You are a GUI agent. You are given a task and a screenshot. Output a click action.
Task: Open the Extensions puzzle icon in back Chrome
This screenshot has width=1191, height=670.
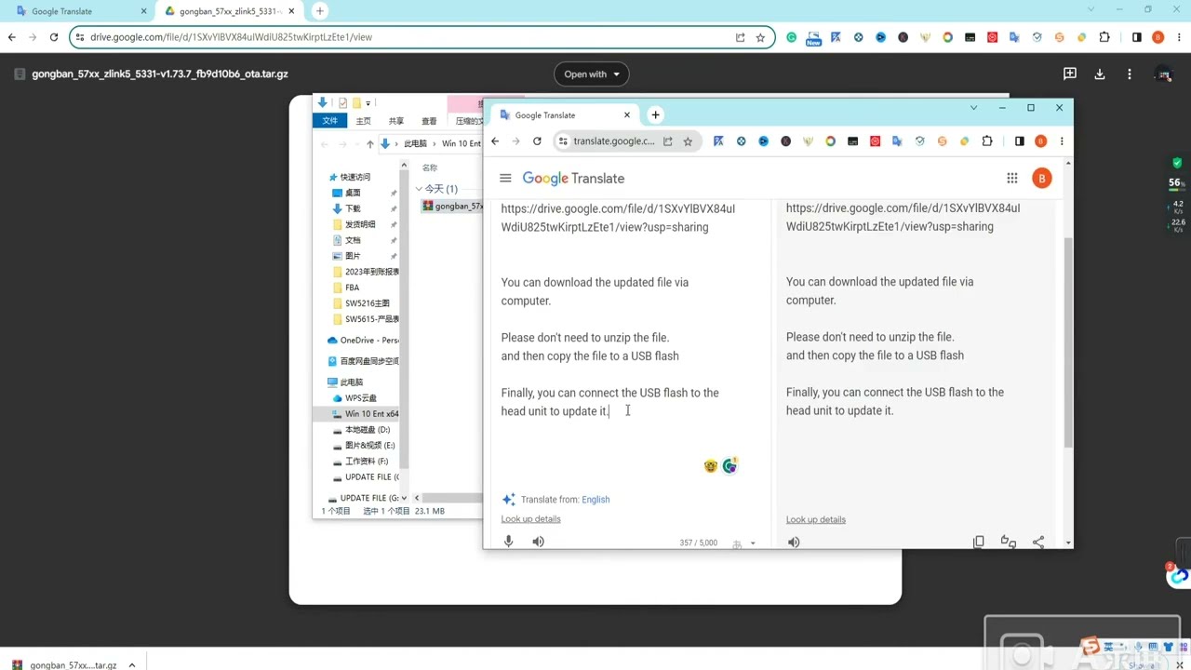coord(1104,37)
